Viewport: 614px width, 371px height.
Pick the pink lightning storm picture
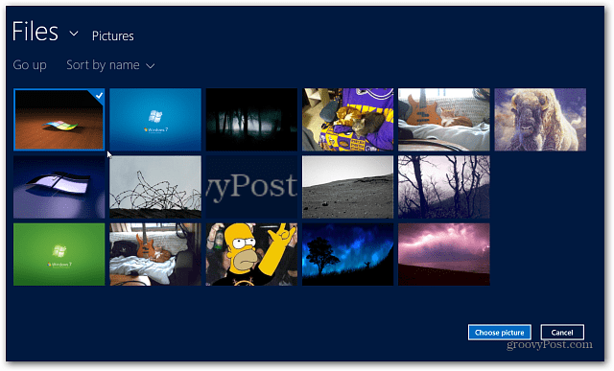(x=444, y=254)
